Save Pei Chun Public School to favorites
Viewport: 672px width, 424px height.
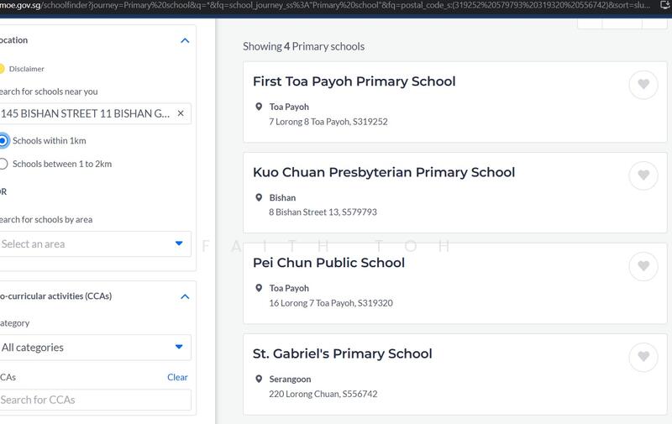coord(643,266)
